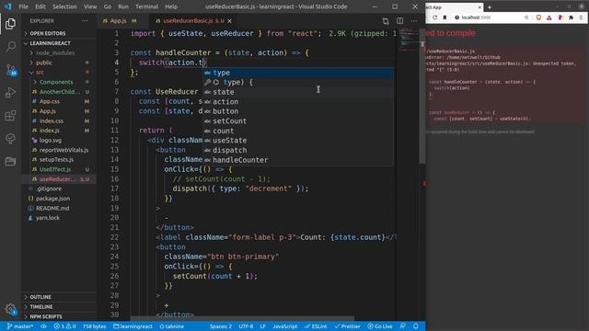The width and height of the screenshot is (589, 331).
Task: Click bookmark icon in browser window
Action: point(445,17)
